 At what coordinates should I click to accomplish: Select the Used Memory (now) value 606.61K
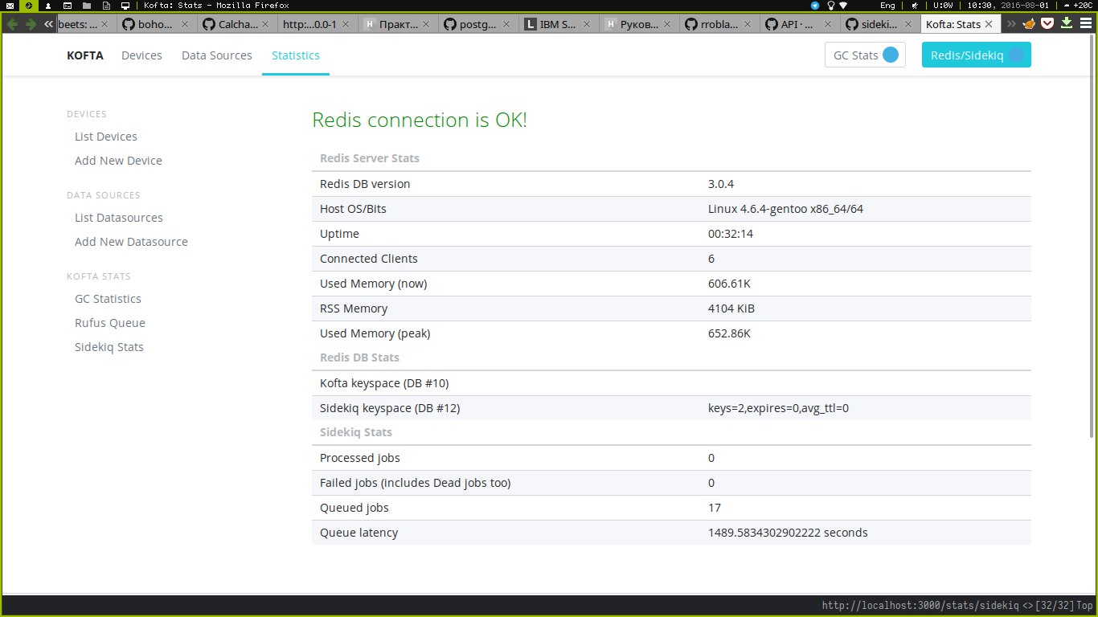pos(730,284)
